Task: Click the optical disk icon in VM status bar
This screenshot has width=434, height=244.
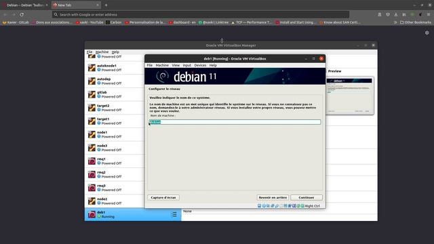Action: 264,206
